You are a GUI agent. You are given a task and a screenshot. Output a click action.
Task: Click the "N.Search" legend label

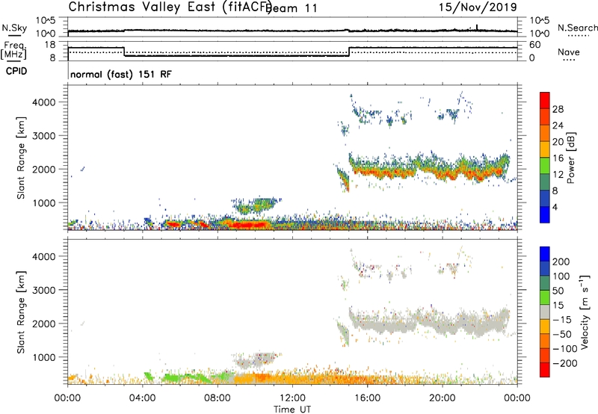(x=577, y=28)
